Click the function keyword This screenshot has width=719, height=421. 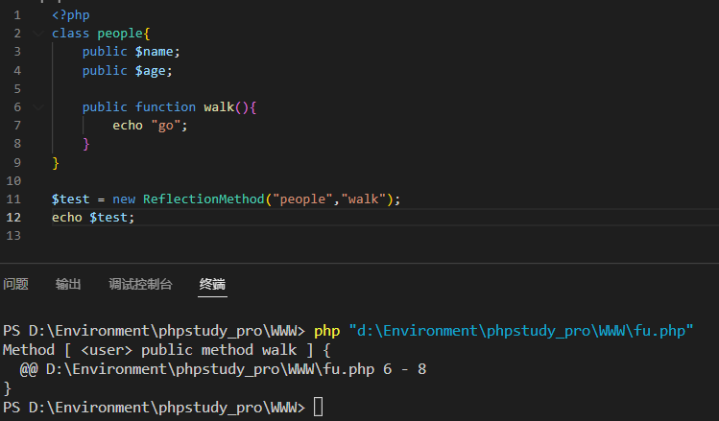(x=165, y=106)
